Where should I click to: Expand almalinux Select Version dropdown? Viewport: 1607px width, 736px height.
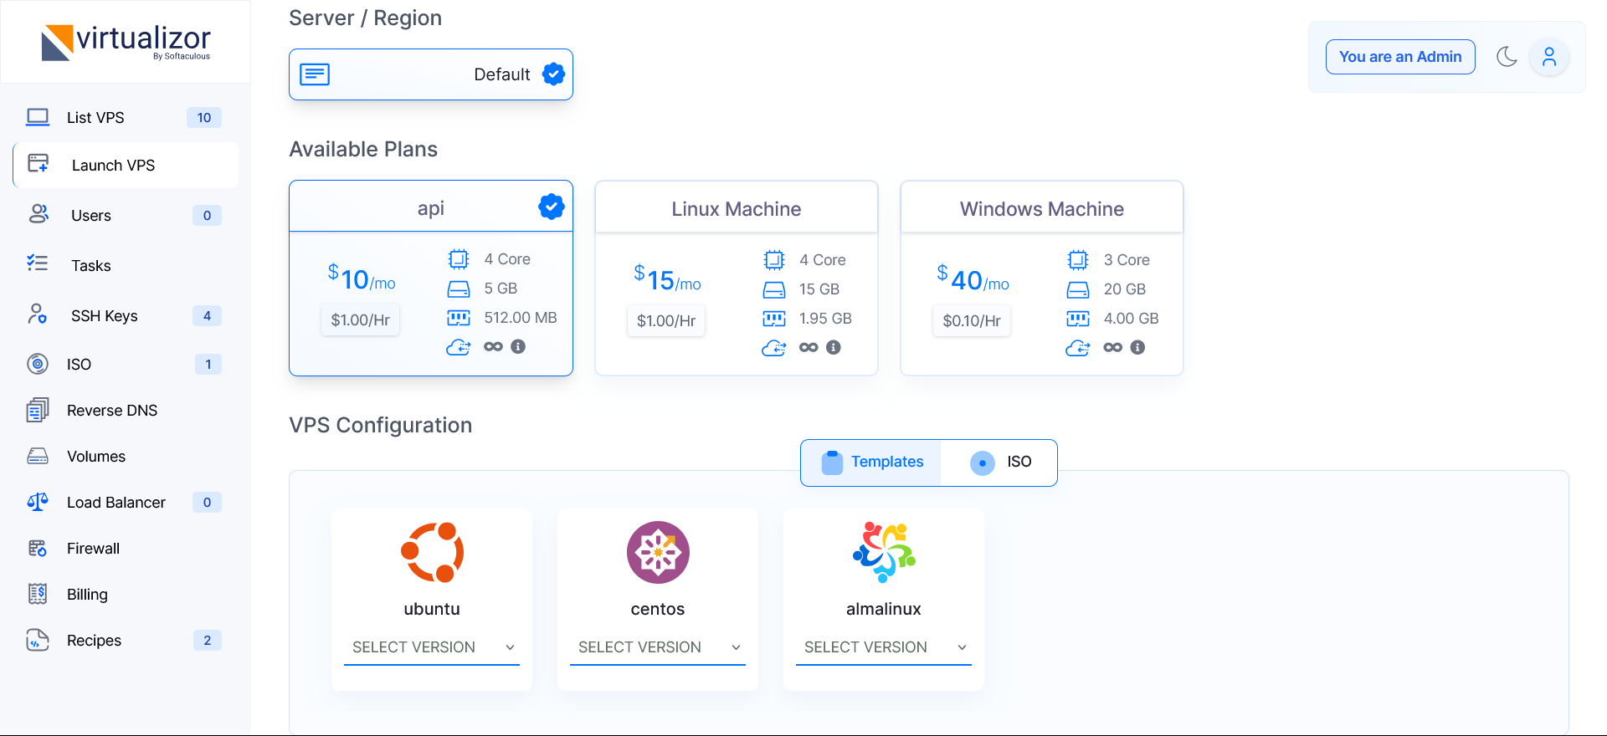884,647
